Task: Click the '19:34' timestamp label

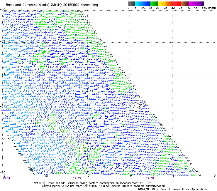Action: tap(6, 178)
